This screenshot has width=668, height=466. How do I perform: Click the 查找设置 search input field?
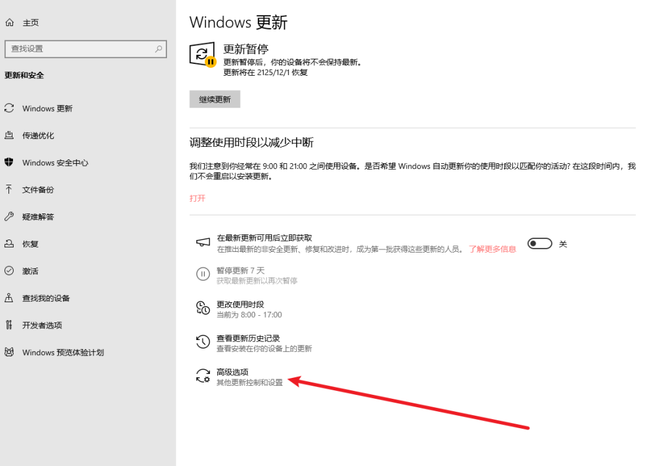point(78,49)
